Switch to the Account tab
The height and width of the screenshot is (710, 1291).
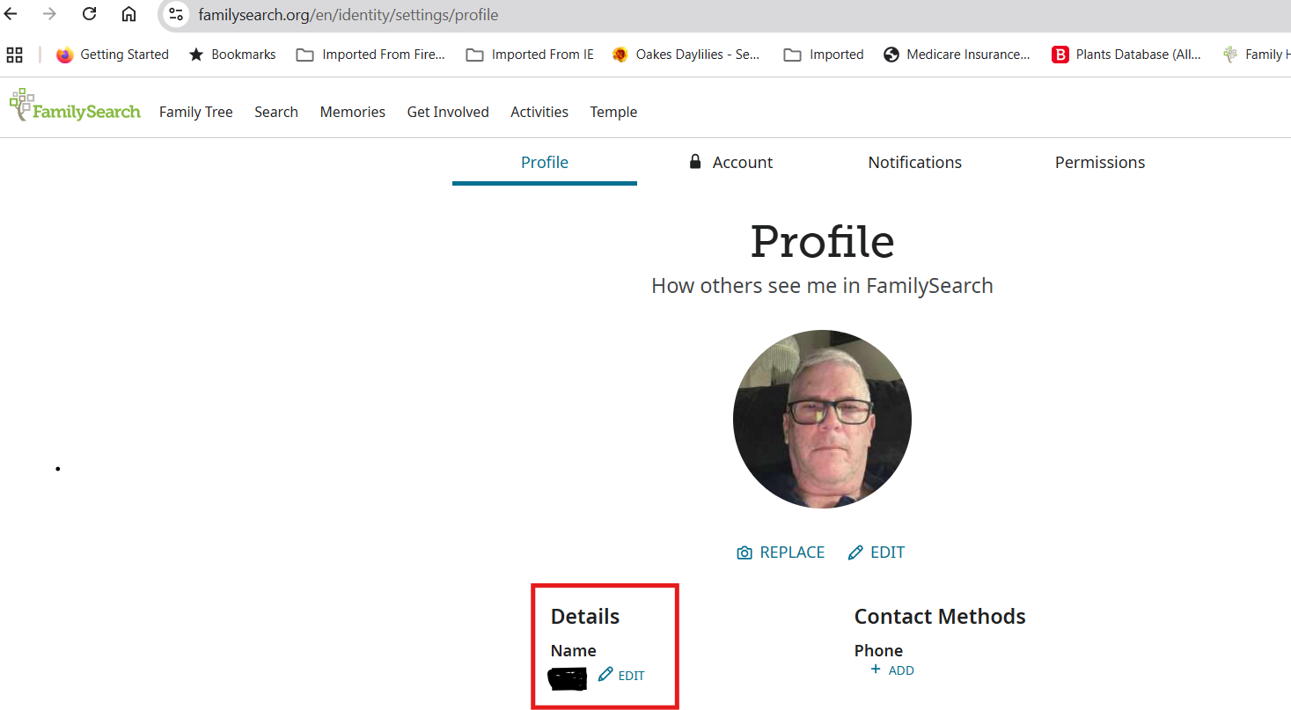pyautogui.click(x=730, y=162)
